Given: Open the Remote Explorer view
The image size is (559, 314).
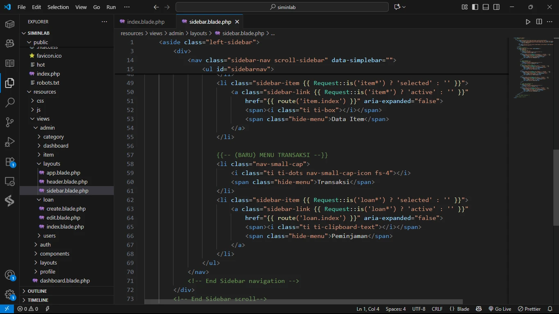Looking at the screenshot, I should tap(10, 182).
